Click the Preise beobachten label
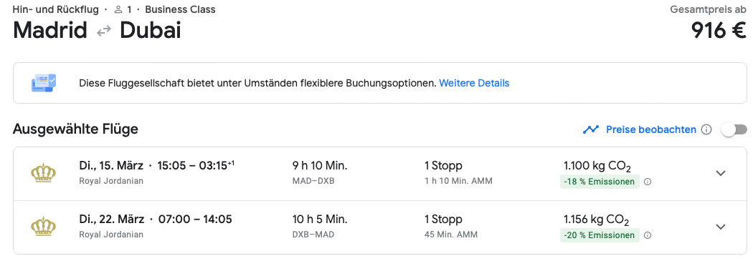The image size is (753, 261). coord(650,129)
